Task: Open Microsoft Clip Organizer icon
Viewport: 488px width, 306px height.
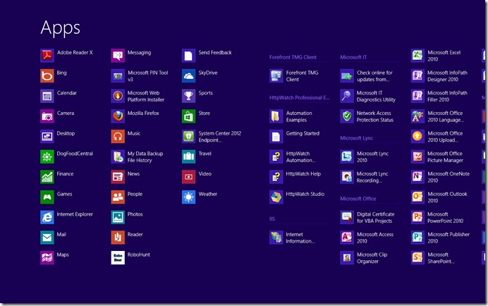Action: [347, 258]
